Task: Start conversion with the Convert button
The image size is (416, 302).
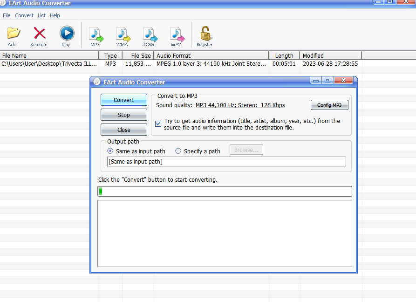Action: click(x=123, y=100)
